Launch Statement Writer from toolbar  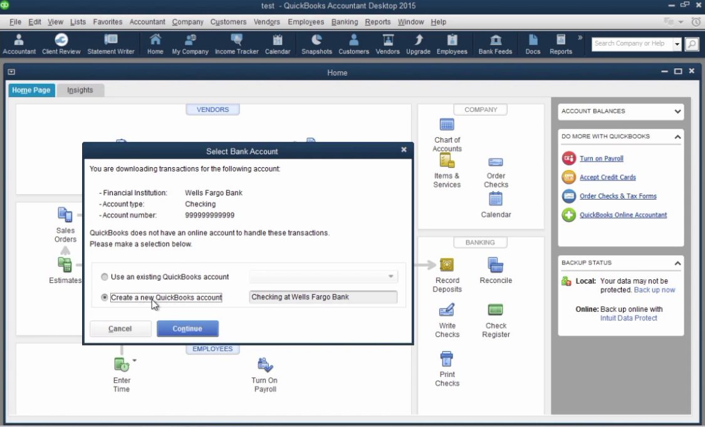(x=110, y=44)
